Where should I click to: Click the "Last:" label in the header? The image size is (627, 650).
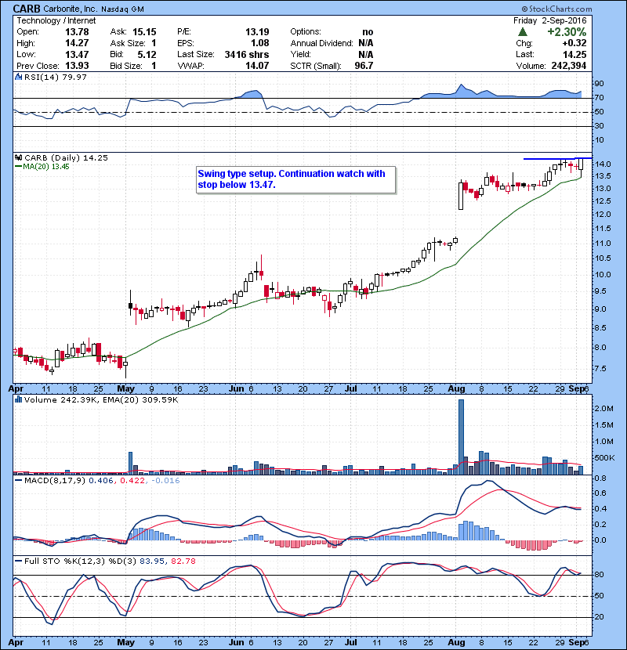point(525,54)
